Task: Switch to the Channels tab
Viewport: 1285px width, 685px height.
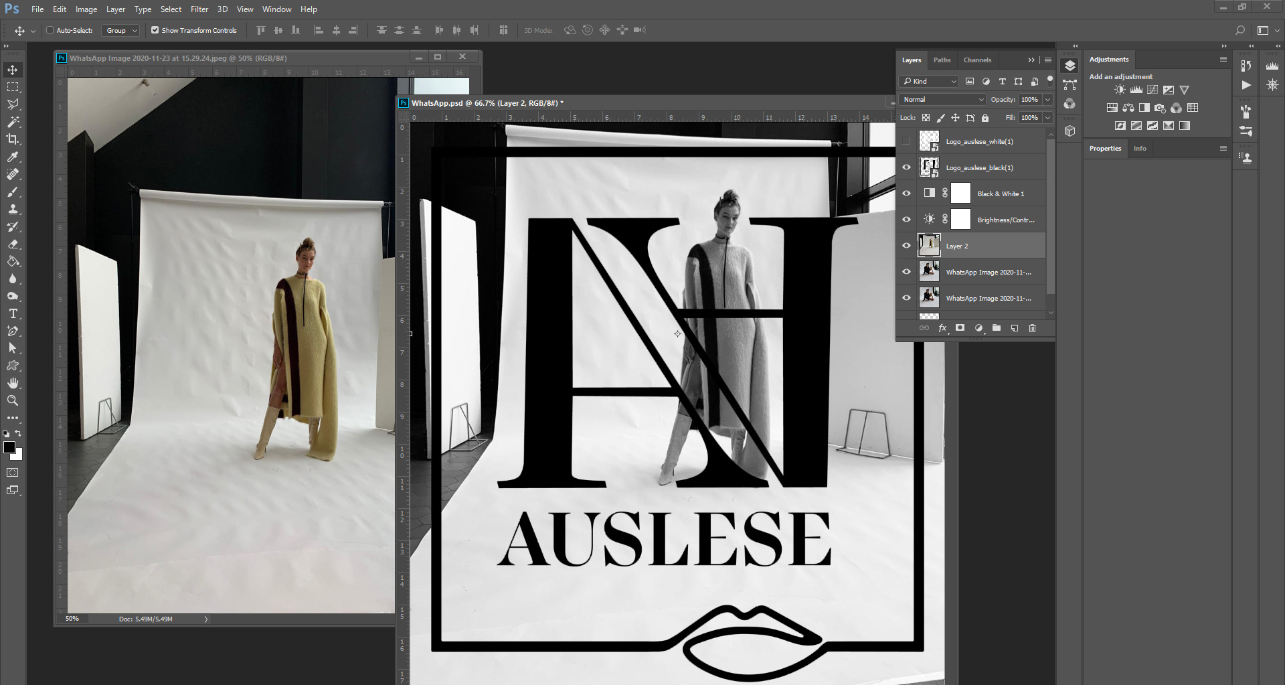Action: [x=977, y=60]
